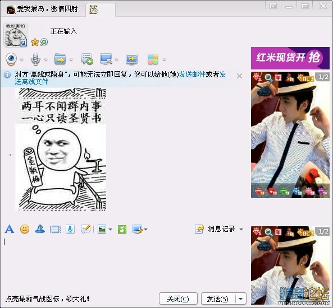Record a voice message icon
Screen dimensions: 333x308
tap(70, 229)
